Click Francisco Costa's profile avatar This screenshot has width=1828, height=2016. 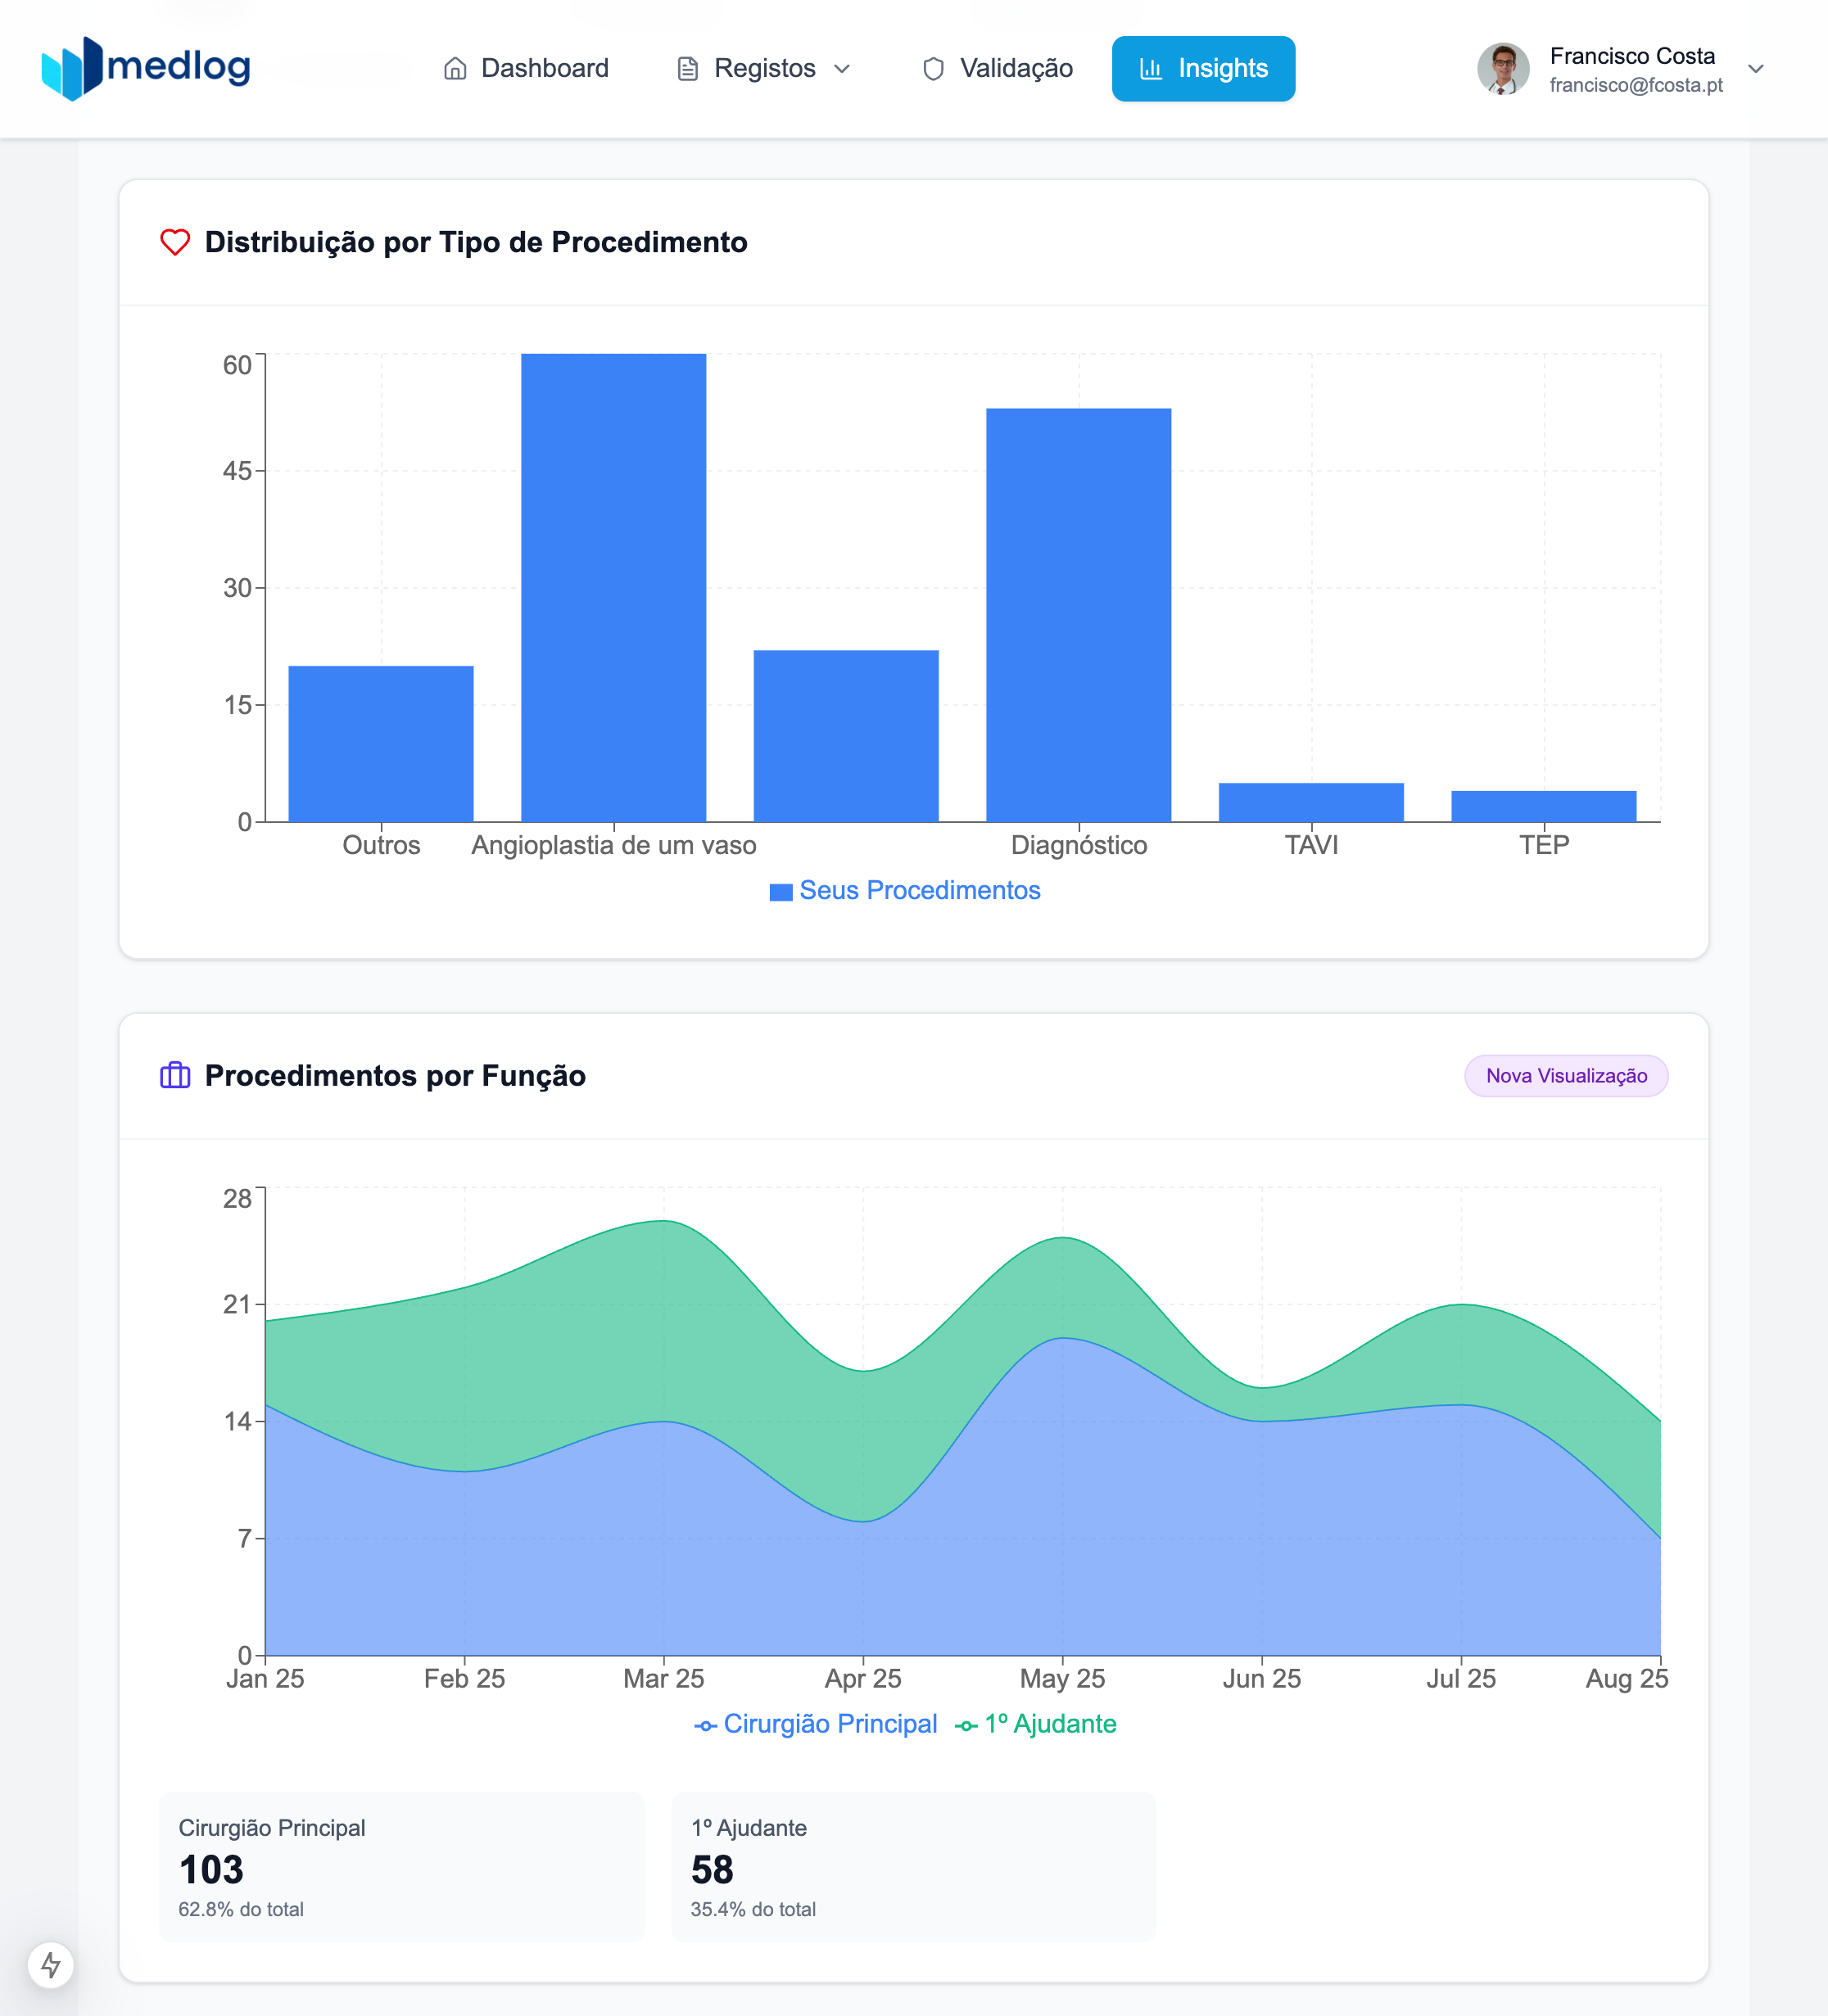1502,69
